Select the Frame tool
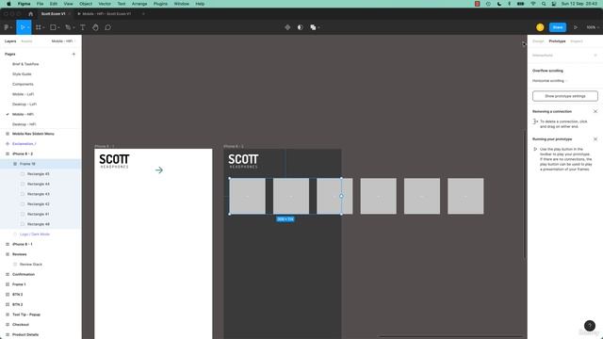This screenshot has height=339, width=603. (x=38, y=27)
